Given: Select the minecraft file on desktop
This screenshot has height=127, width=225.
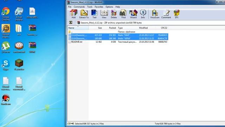Looking at the screenshot, I should click(32, 13).
